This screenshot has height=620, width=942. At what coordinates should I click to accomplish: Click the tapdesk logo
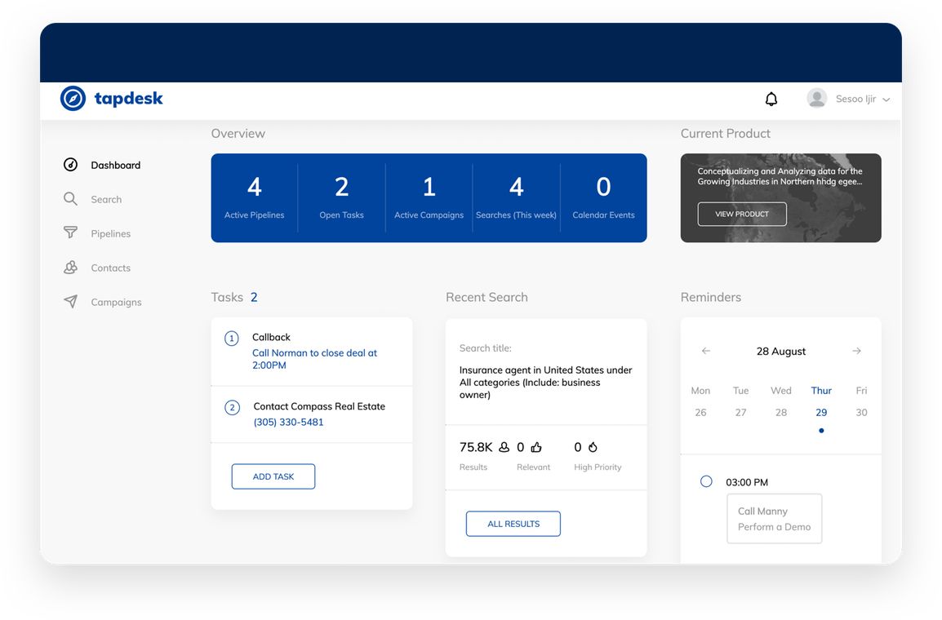(x=111, y=98)
